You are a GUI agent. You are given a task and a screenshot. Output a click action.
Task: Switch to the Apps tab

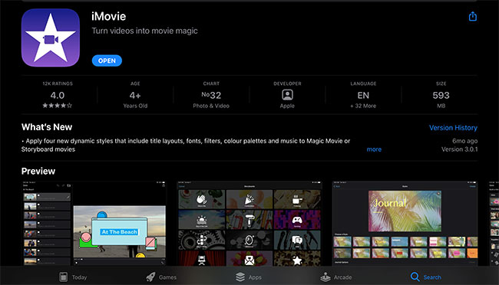249,277
